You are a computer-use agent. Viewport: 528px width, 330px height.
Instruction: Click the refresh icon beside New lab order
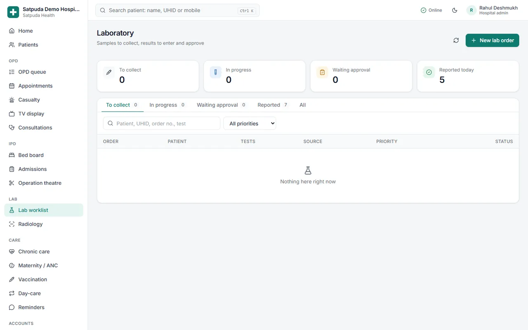click(456, 40)
